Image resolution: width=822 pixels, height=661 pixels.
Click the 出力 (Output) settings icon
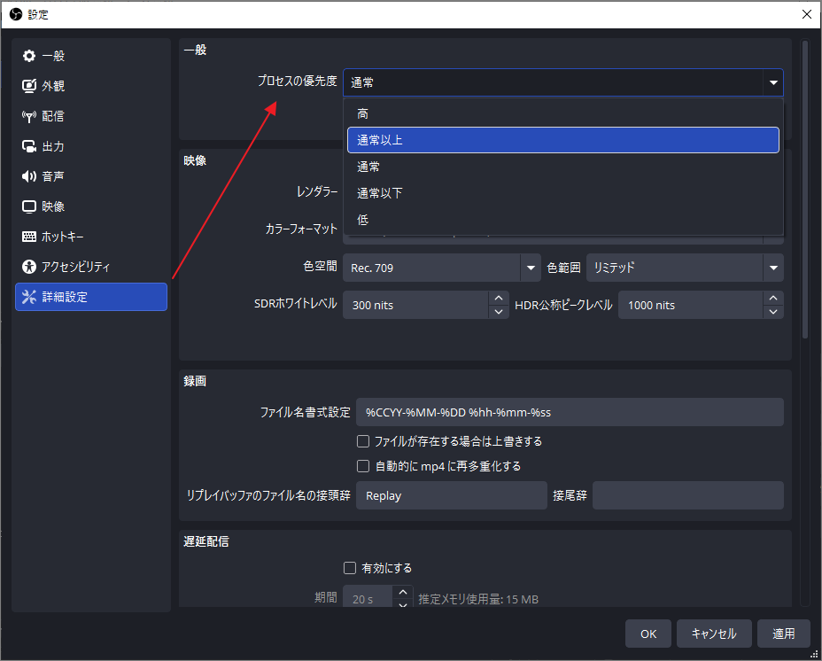(x=31, y=145)
